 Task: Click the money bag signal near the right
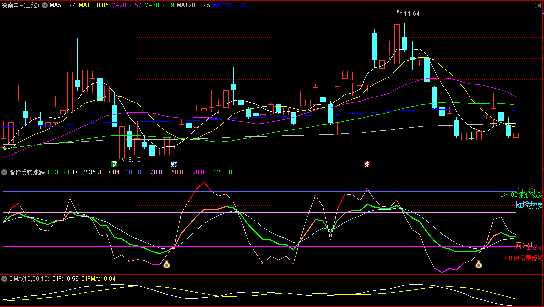(479, 265)
